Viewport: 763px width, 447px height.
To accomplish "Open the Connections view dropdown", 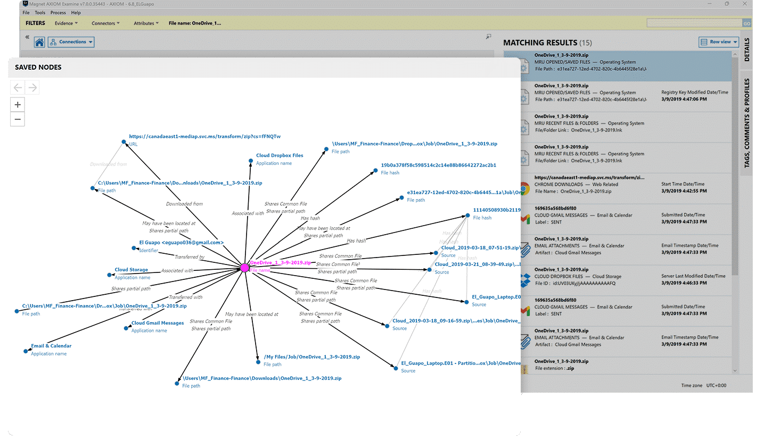I will (71, 42).
